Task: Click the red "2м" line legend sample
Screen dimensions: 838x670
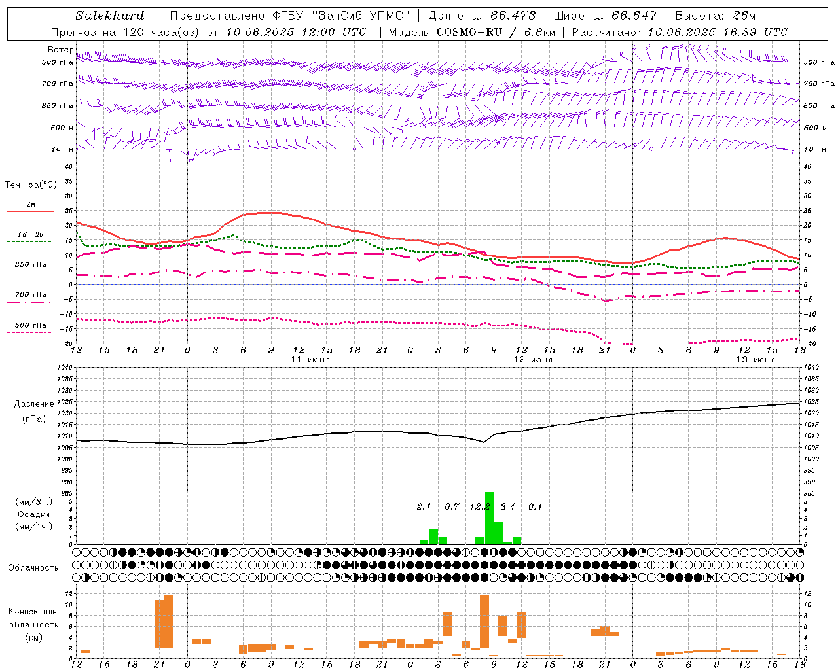Action: tap(30, 212)
